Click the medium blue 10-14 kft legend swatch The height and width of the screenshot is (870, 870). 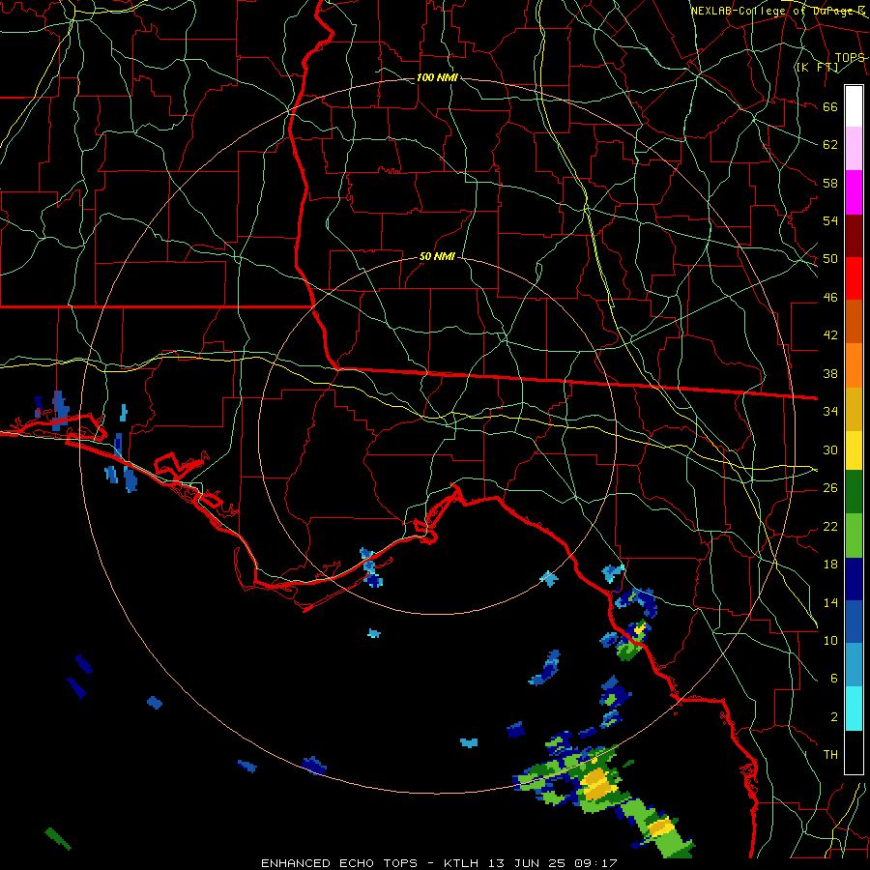click(x=854, y=622)
